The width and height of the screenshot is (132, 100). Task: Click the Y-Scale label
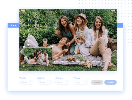click(x=77, y=78)
